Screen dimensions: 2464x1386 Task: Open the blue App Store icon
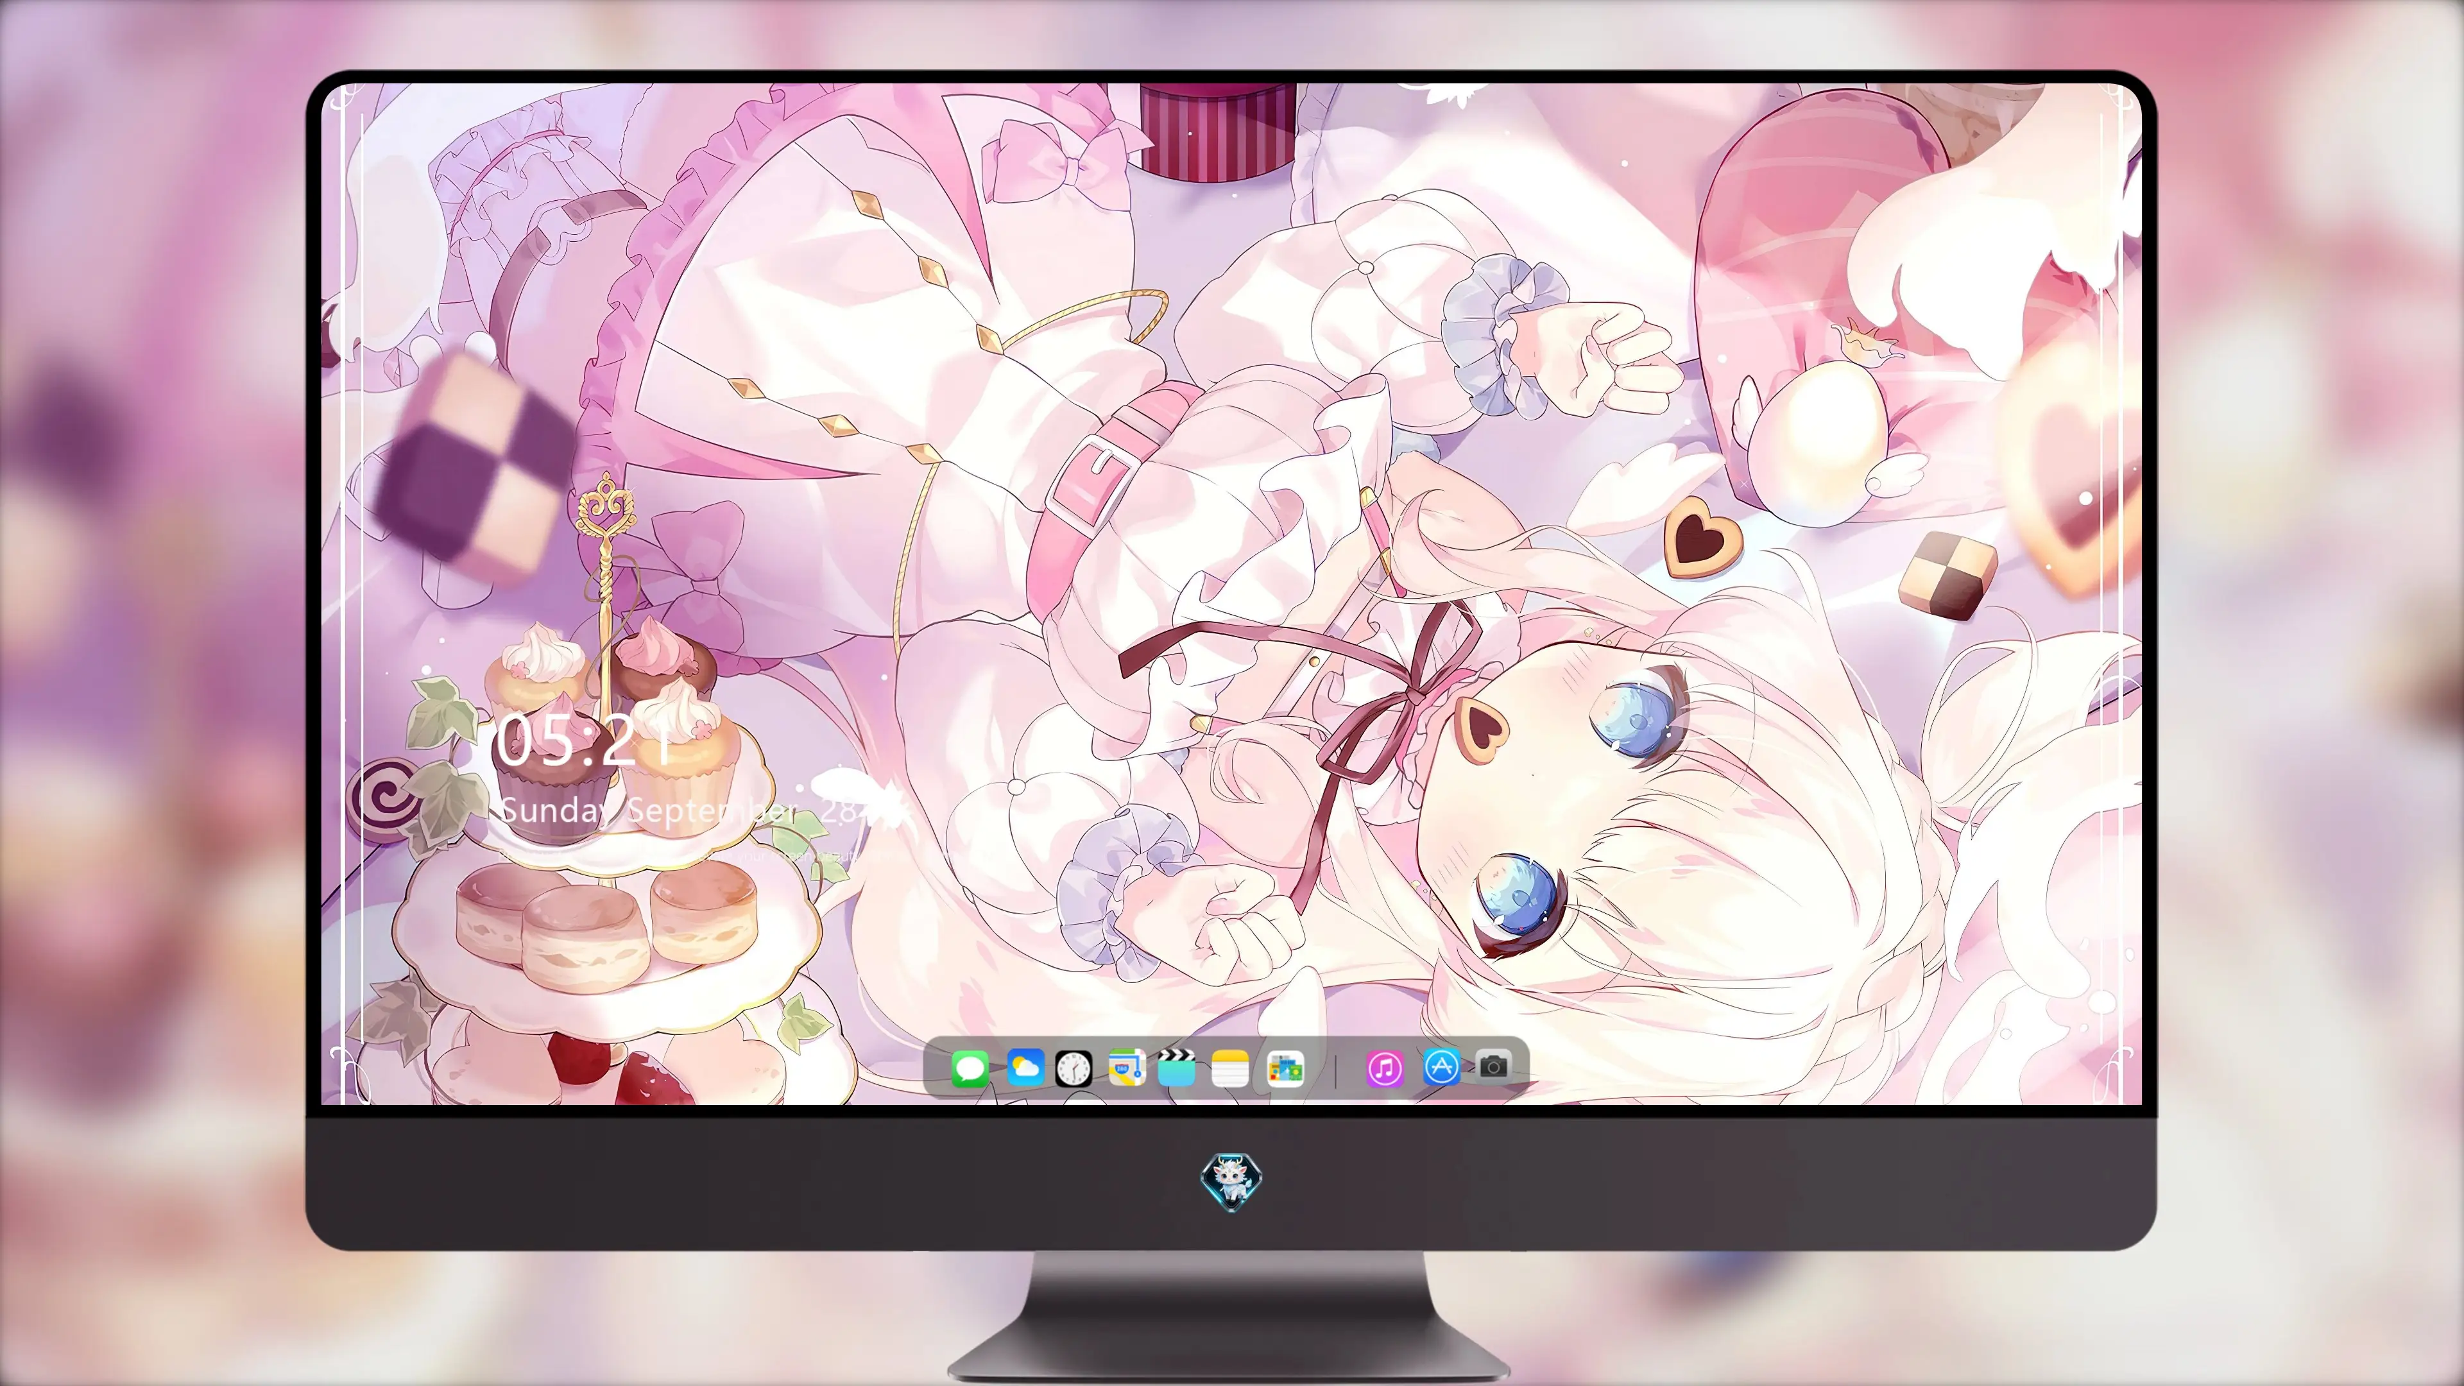click(1441, 1066)
